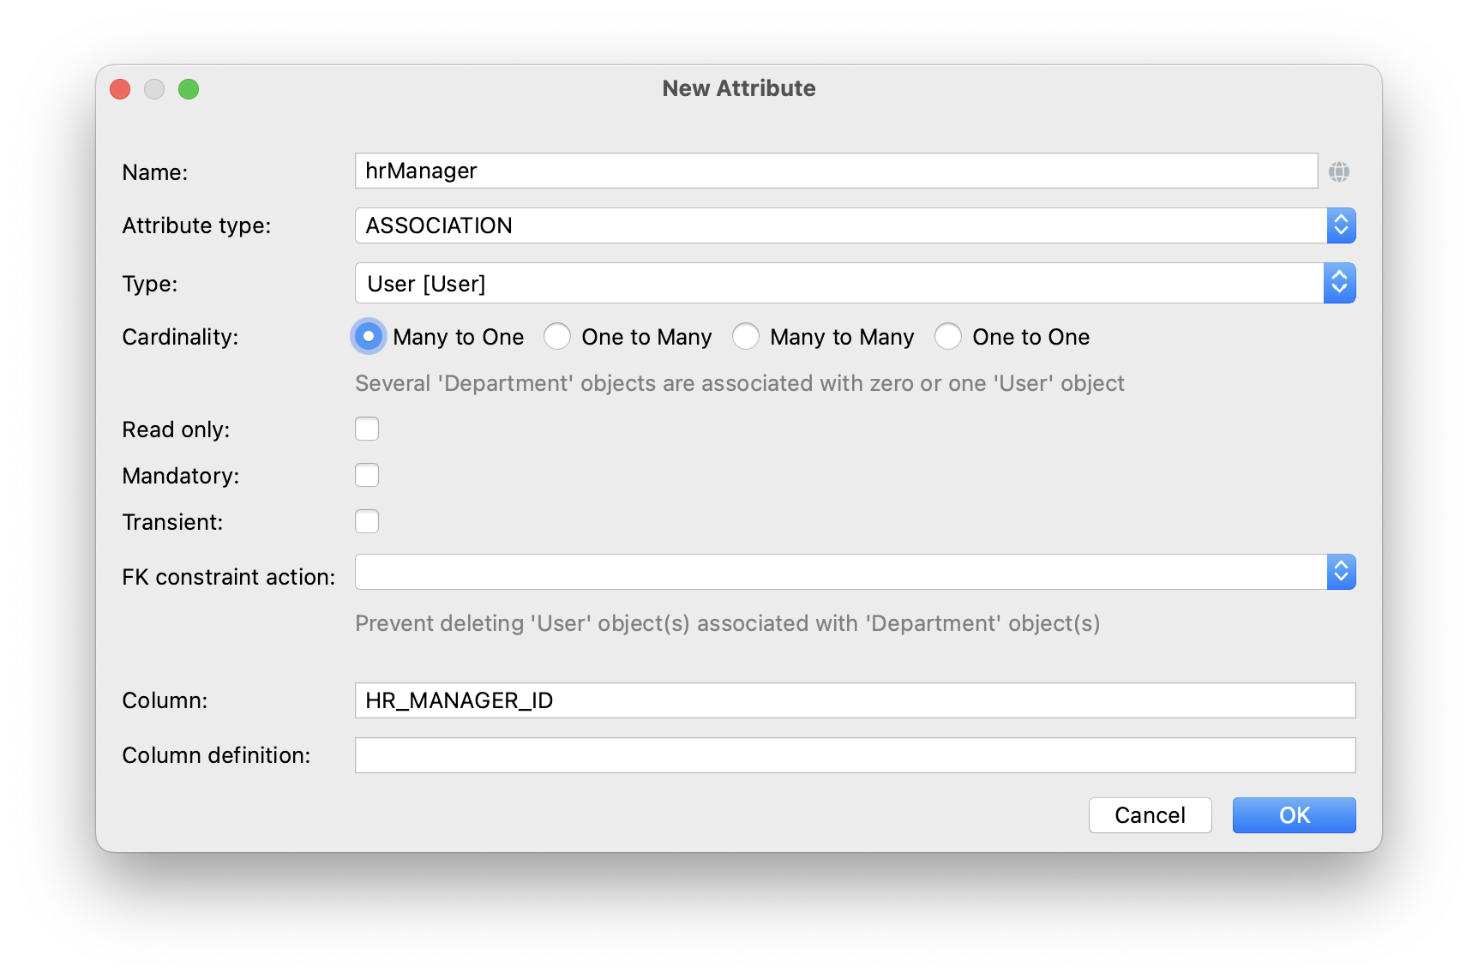Image resolution: width=1478 pixels, height=979 pixels.
Task: Click the Cancel button
Action: 1150,815
